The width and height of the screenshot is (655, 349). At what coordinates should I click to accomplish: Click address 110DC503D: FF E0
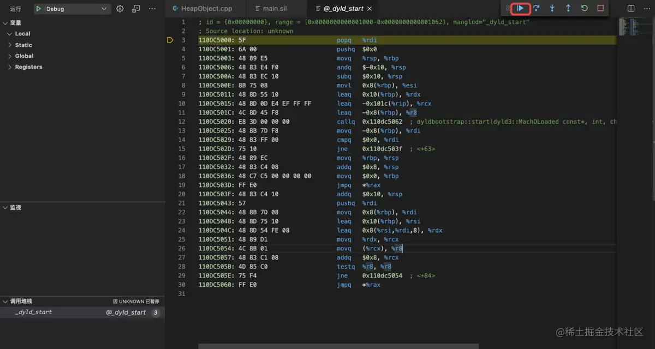coord(228,185)
